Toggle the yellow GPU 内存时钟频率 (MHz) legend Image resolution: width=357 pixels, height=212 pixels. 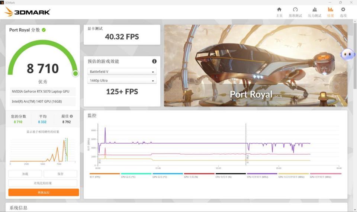(x=293, y=175)
